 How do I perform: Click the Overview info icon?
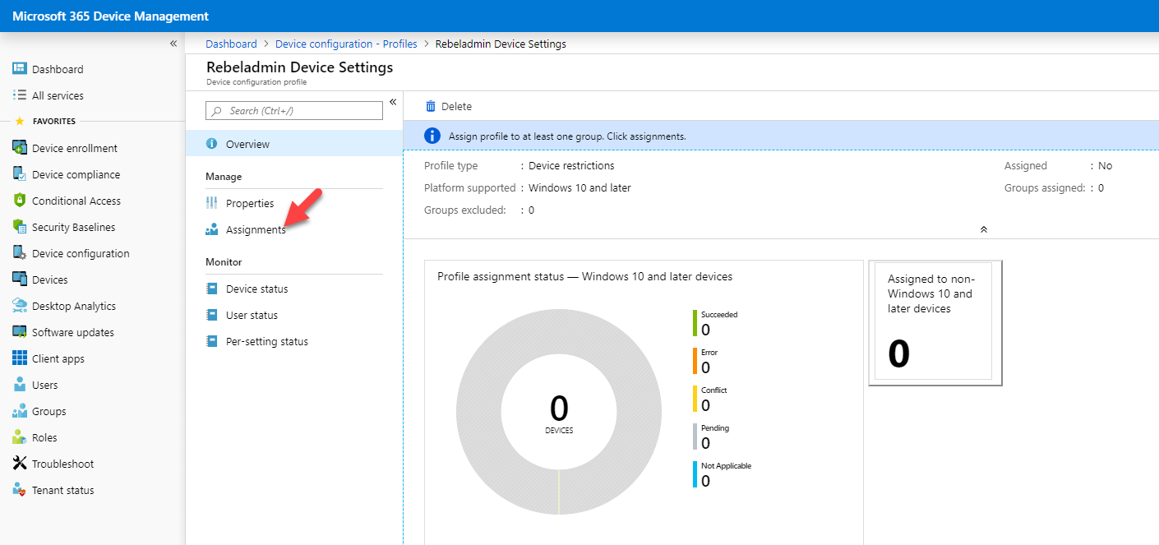click(x=211, y=144)
